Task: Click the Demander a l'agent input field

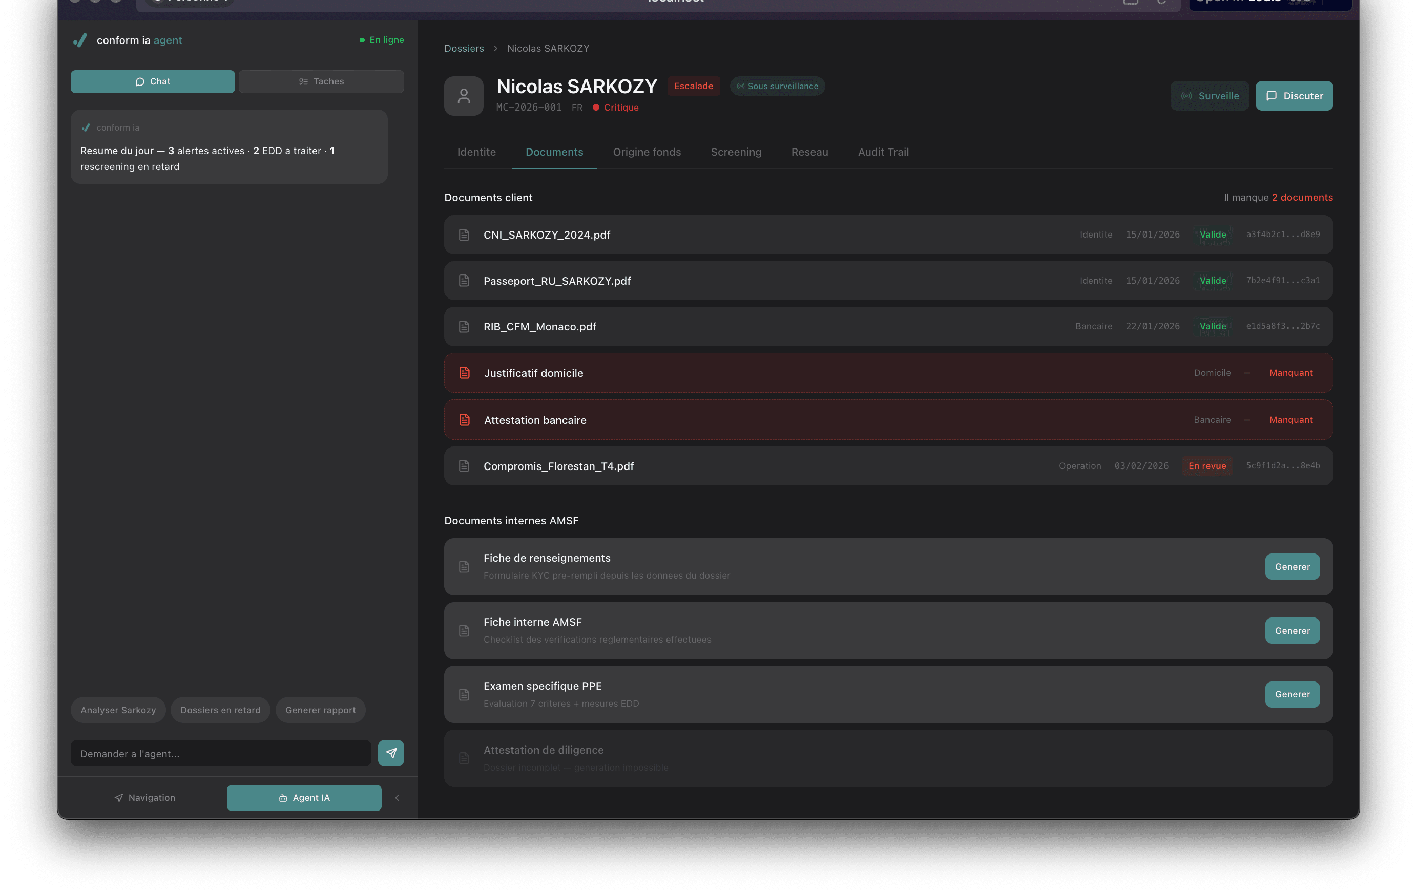Action: tap(220, 753)
